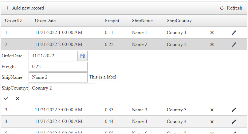Click the OrderDate date input
Image resolution: width=248 pixels, height=134 pixels.
53,56
